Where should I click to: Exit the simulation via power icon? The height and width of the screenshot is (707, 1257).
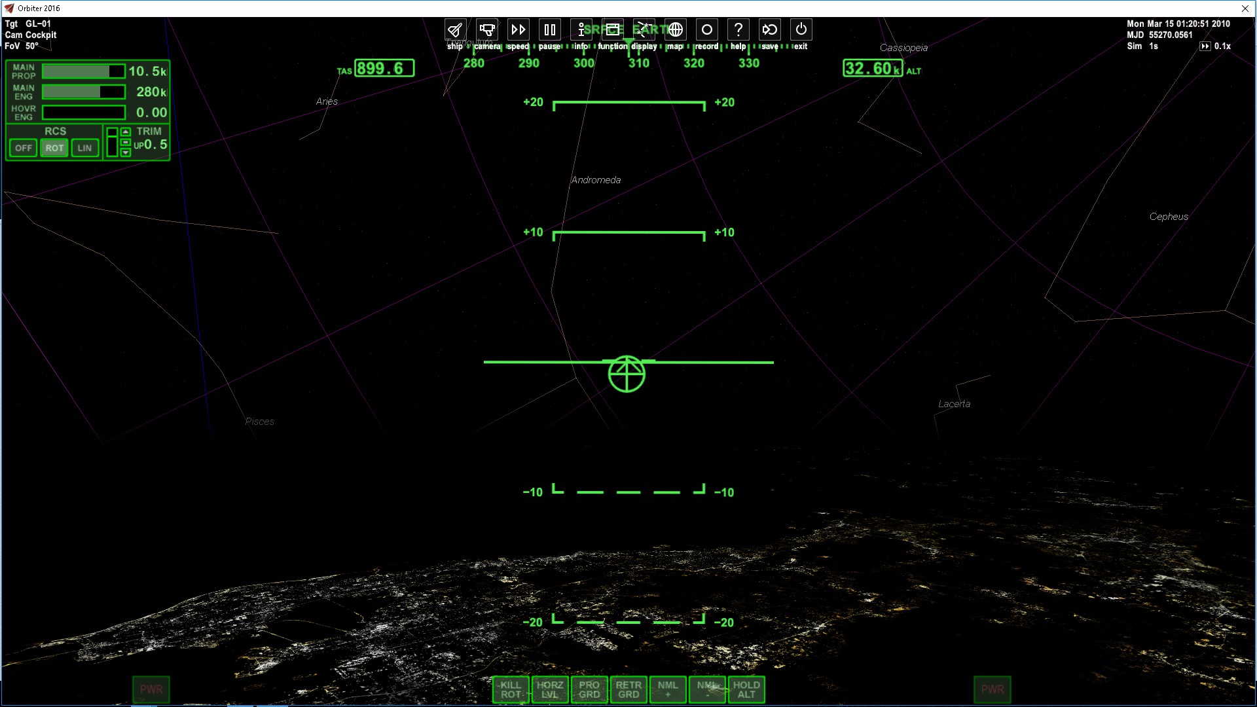click(801, 30)
